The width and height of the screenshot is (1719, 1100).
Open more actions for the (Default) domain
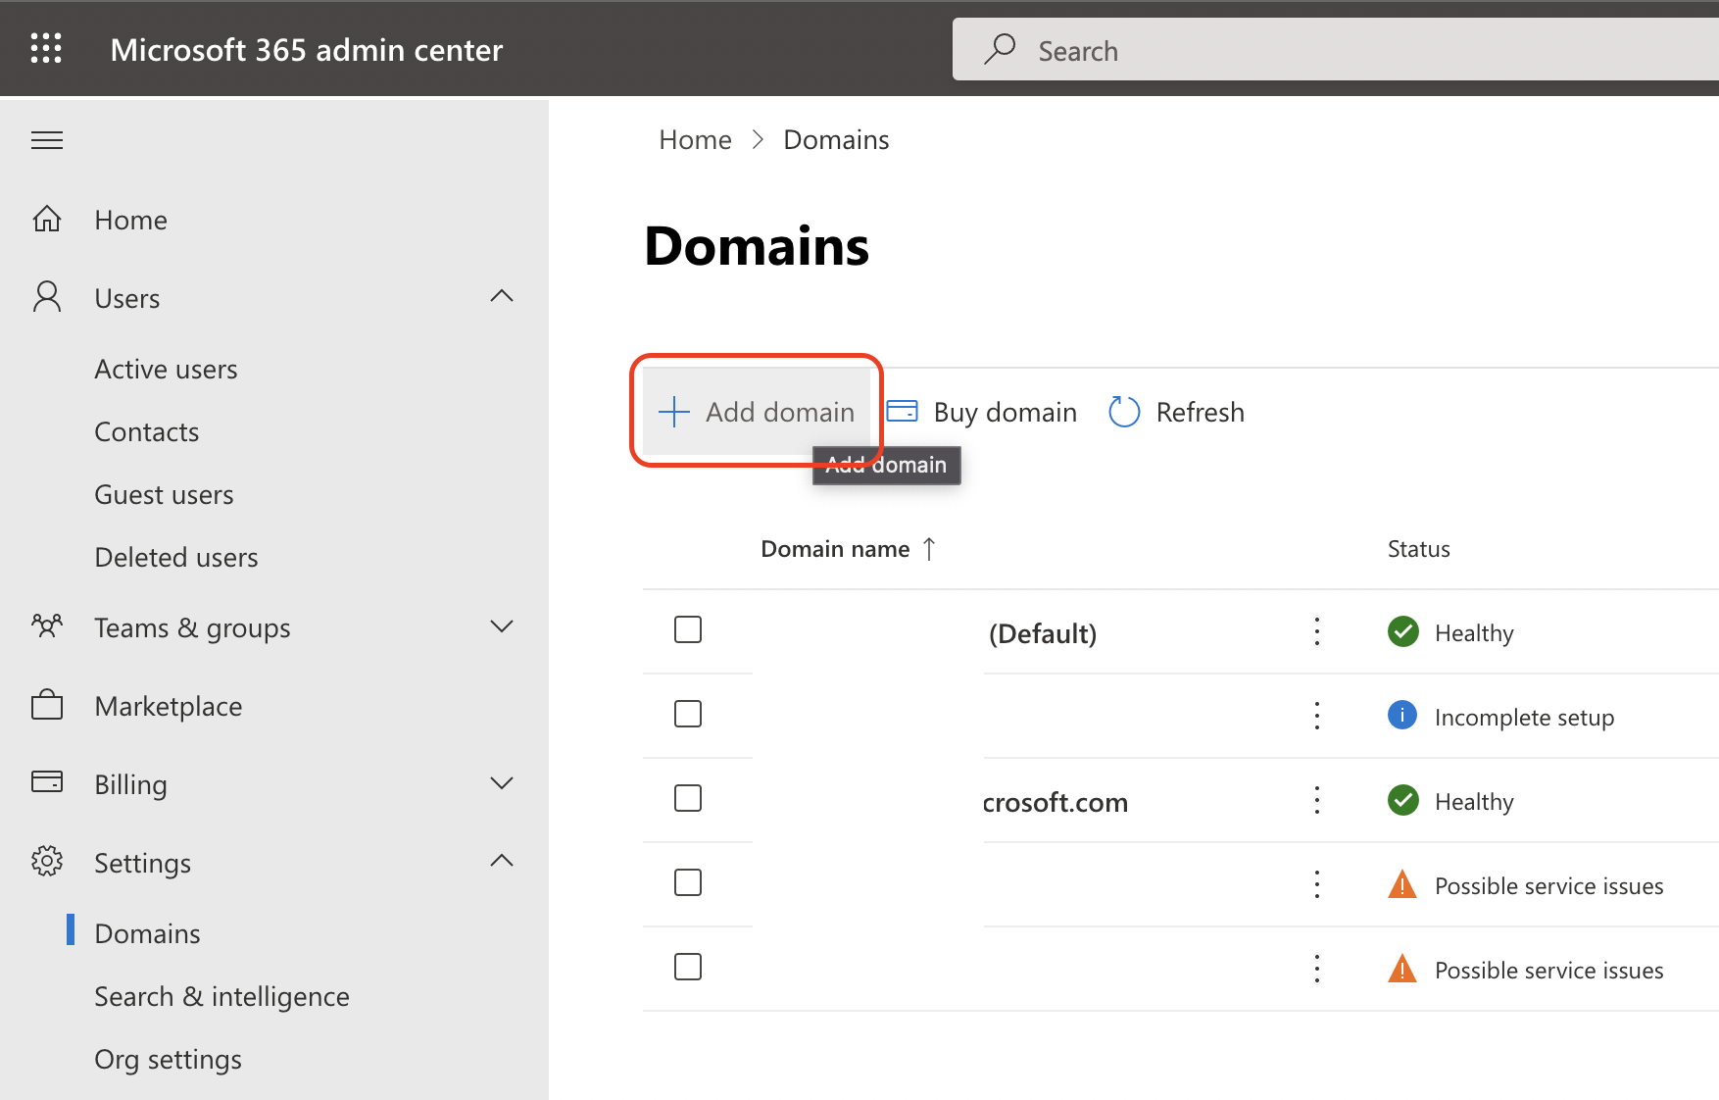[x=1317, y=631]
